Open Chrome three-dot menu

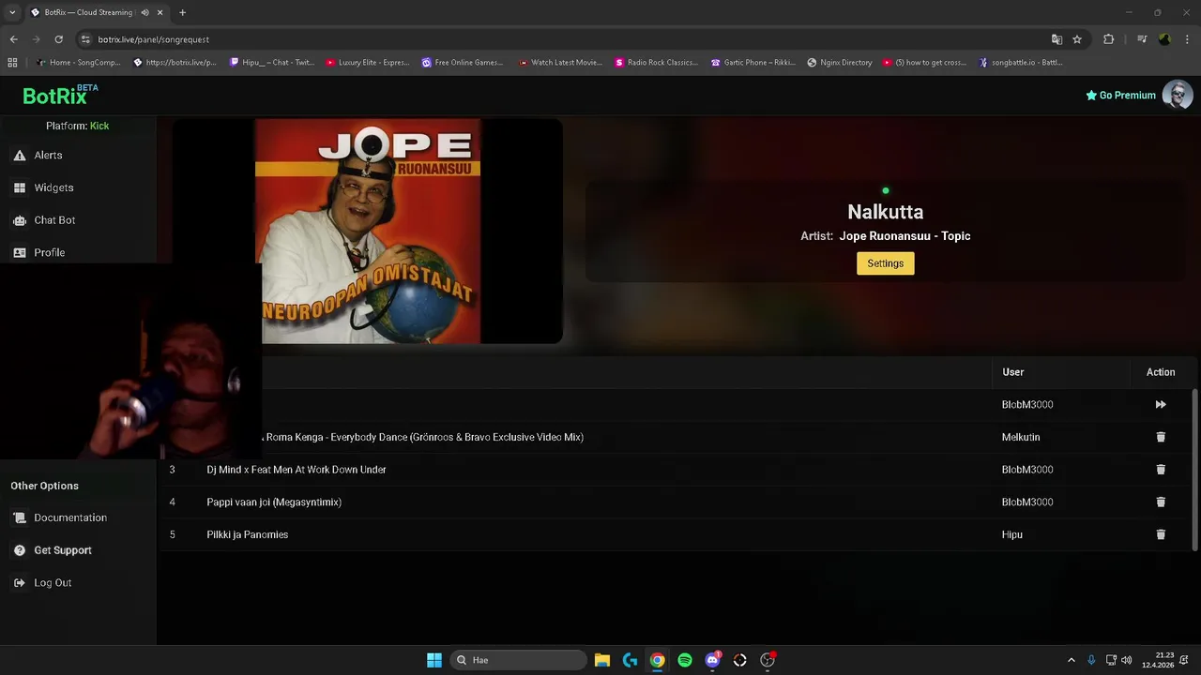[x=1187, y=39]
